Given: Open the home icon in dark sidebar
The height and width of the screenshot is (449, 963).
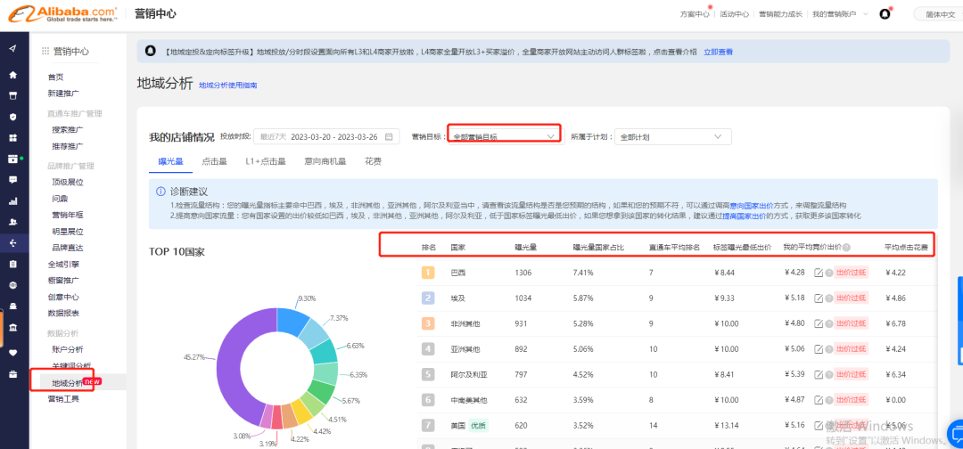Looking at the screenshot, I should click(x=12, y=75).
